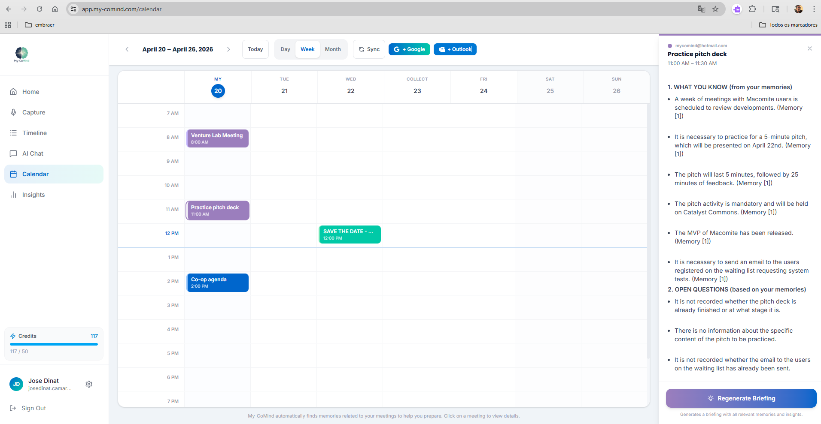Switch to Day view
This screenshot has height=424, width=821.
click(285, 49)
